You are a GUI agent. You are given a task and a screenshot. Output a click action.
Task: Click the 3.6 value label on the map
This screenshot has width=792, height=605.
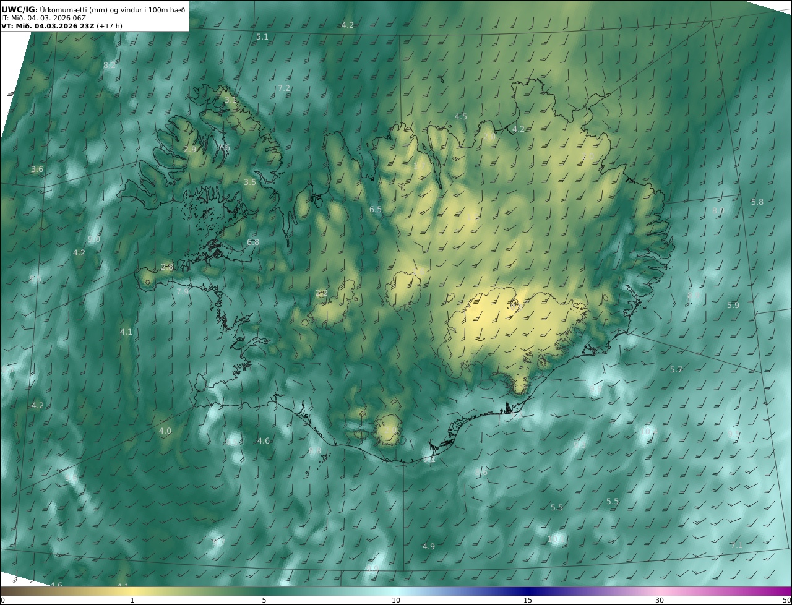coord(37,169)
